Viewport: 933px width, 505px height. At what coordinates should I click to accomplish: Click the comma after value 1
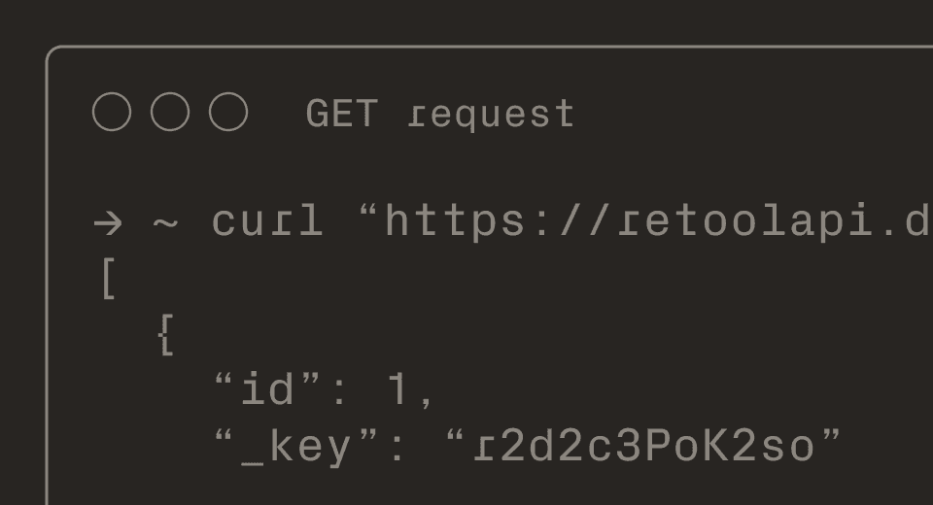427,396
